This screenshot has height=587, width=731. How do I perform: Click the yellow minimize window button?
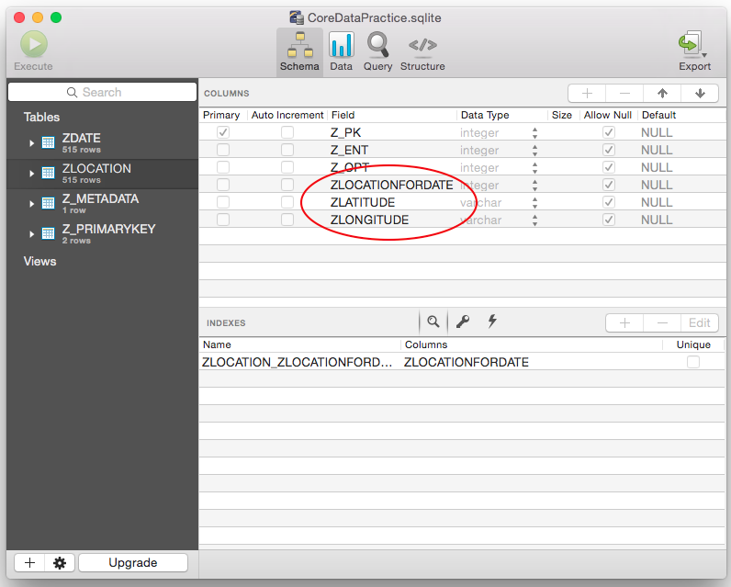click(x=38, y=17)
